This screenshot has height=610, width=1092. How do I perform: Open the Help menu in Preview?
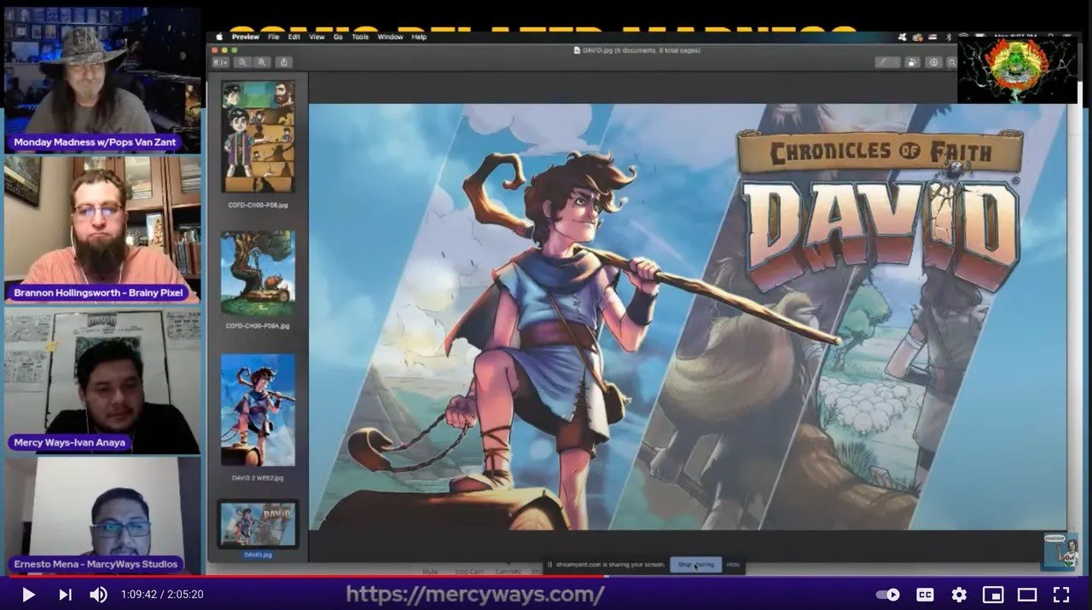419,37
